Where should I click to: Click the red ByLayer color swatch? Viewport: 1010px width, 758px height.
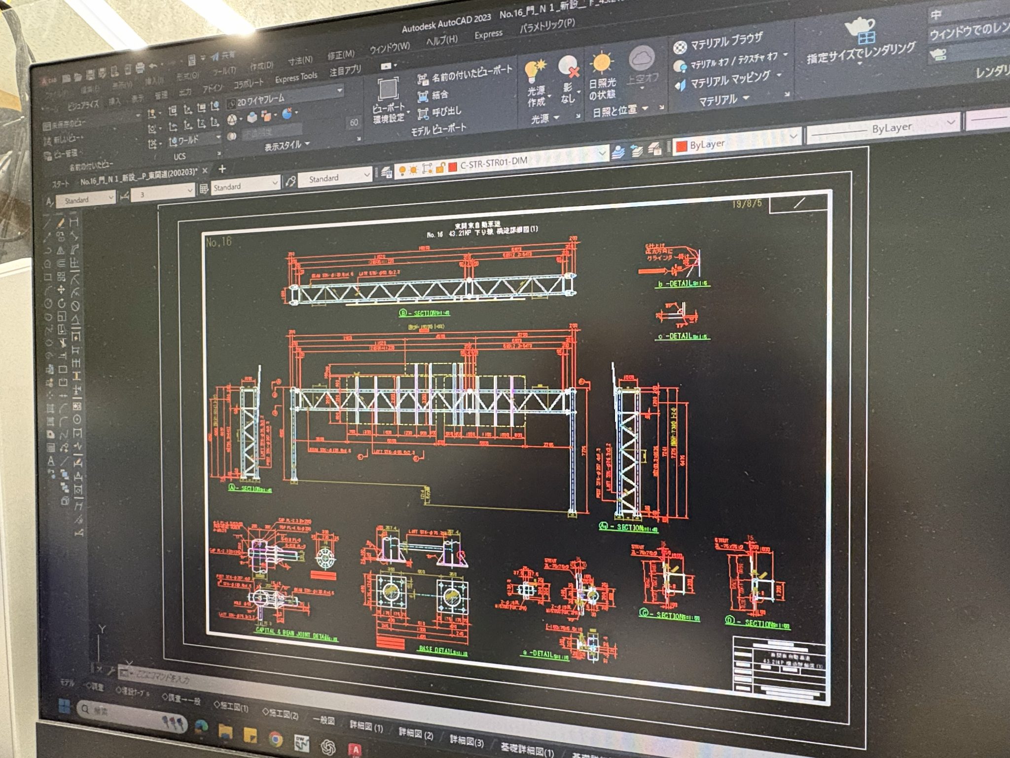pos(681,146)
